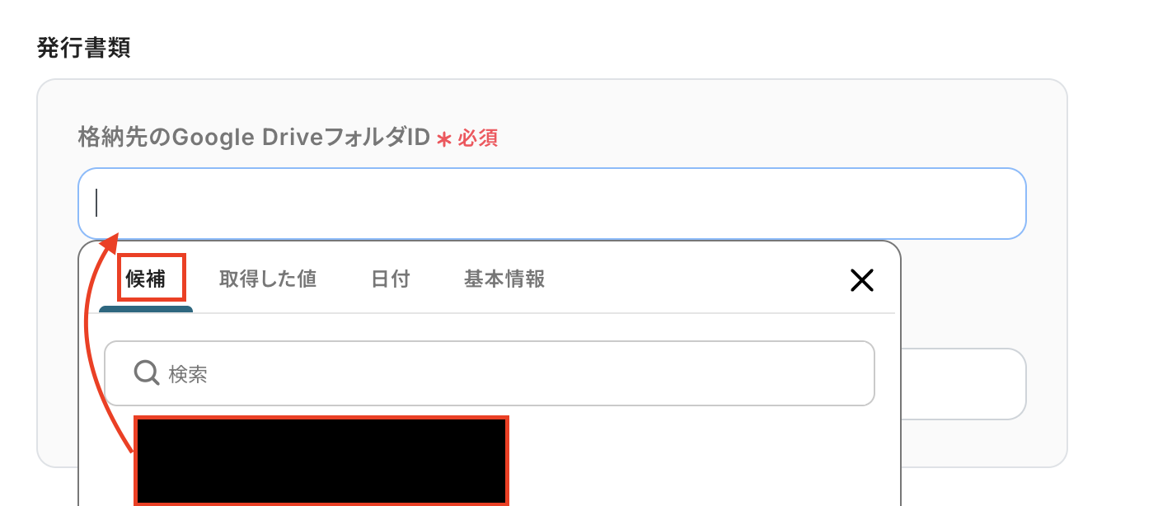Click the blue underline indicator beneath 候補
1172x506 pixels.
(x=146, y=309)
